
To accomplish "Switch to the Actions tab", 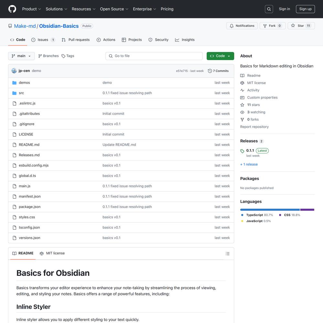I will click(106, 40).
